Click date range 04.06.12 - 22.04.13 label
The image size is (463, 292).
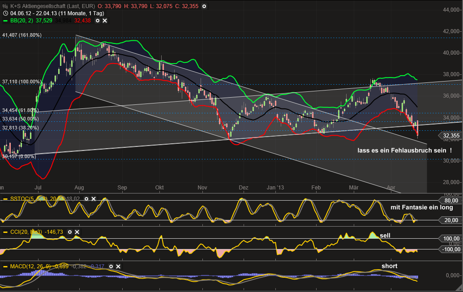pos(57,13)
